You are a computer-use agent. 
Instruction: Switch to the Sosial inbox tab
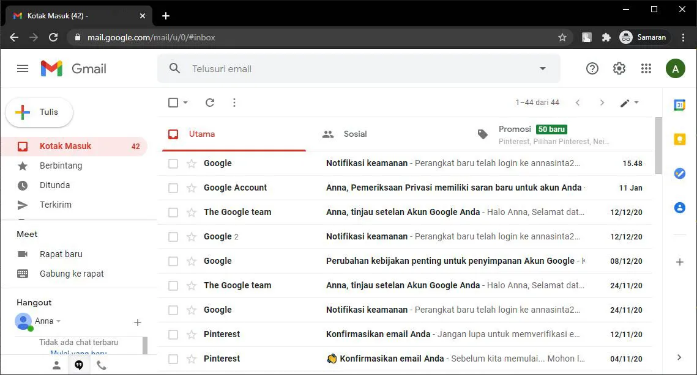click(355, 134)
